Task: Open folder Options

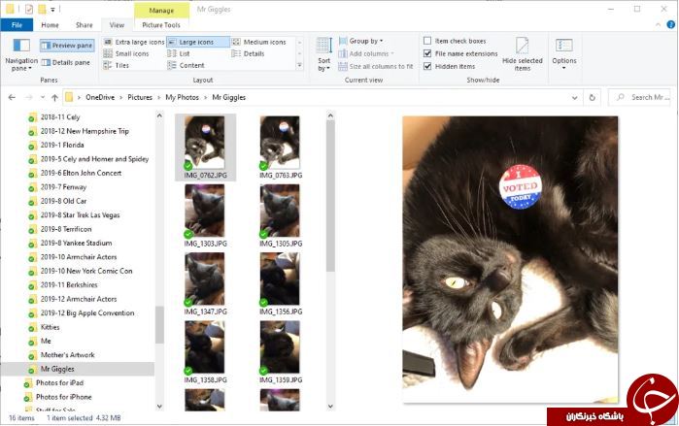Action: pos(564,54)
